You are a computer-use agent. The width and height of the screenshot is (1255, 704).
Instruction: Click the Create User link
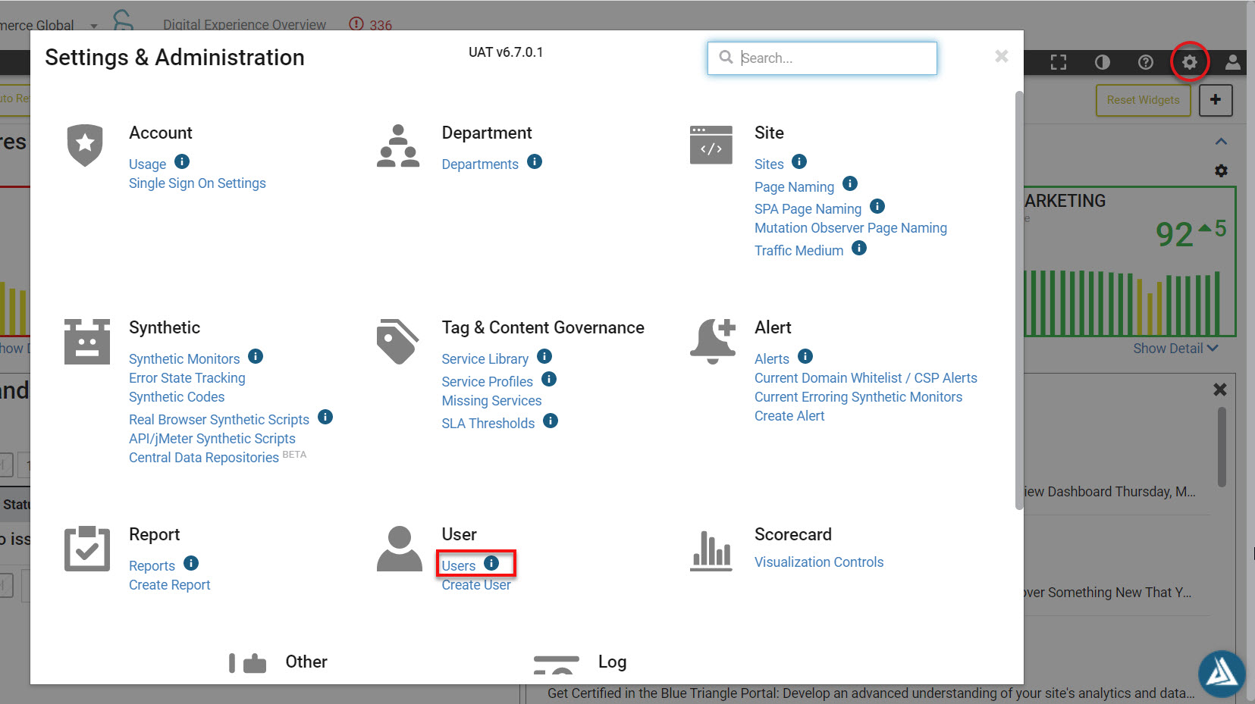click(x=476, y=585)
